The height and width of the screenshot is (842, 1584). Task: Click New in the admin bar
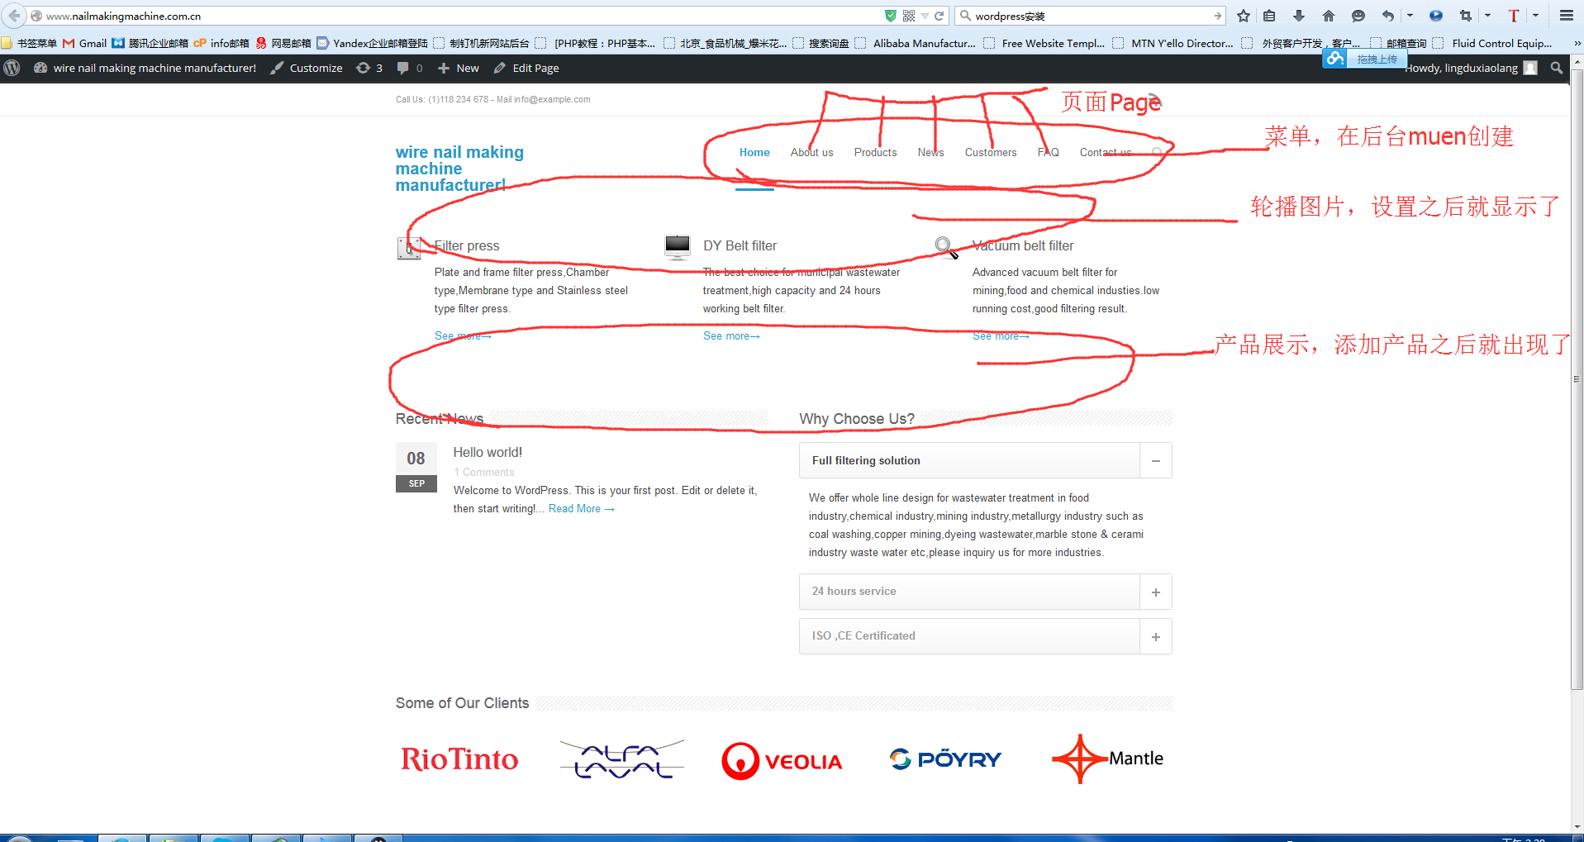(459, 68)
